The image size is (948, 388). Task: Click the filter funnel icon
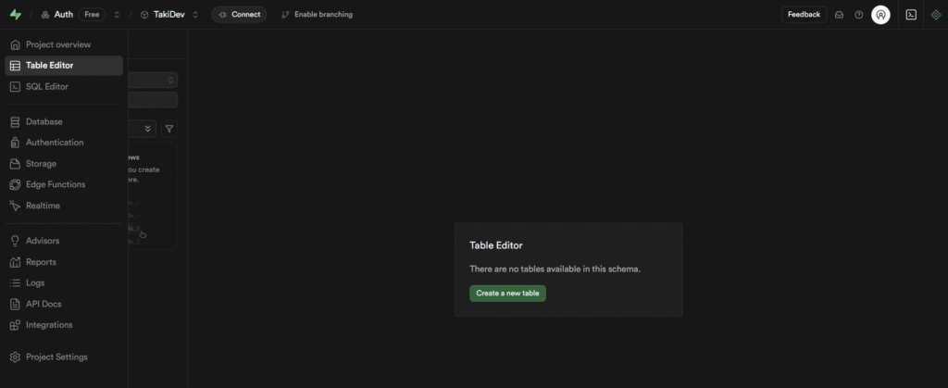pos(169,129)
